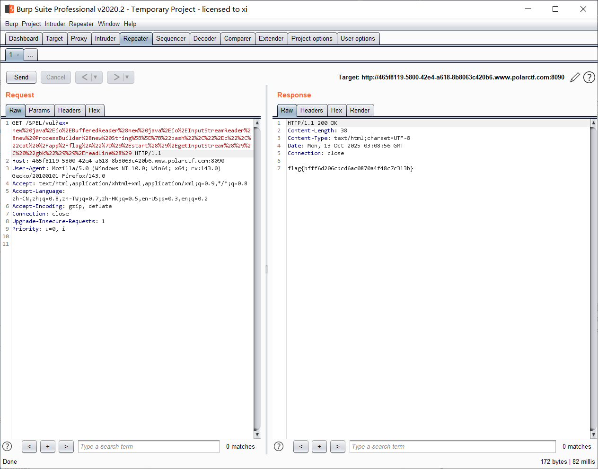Click response pane scrollbar up arrow
Screen dimensions: 598x469
[x=594, y=123]
